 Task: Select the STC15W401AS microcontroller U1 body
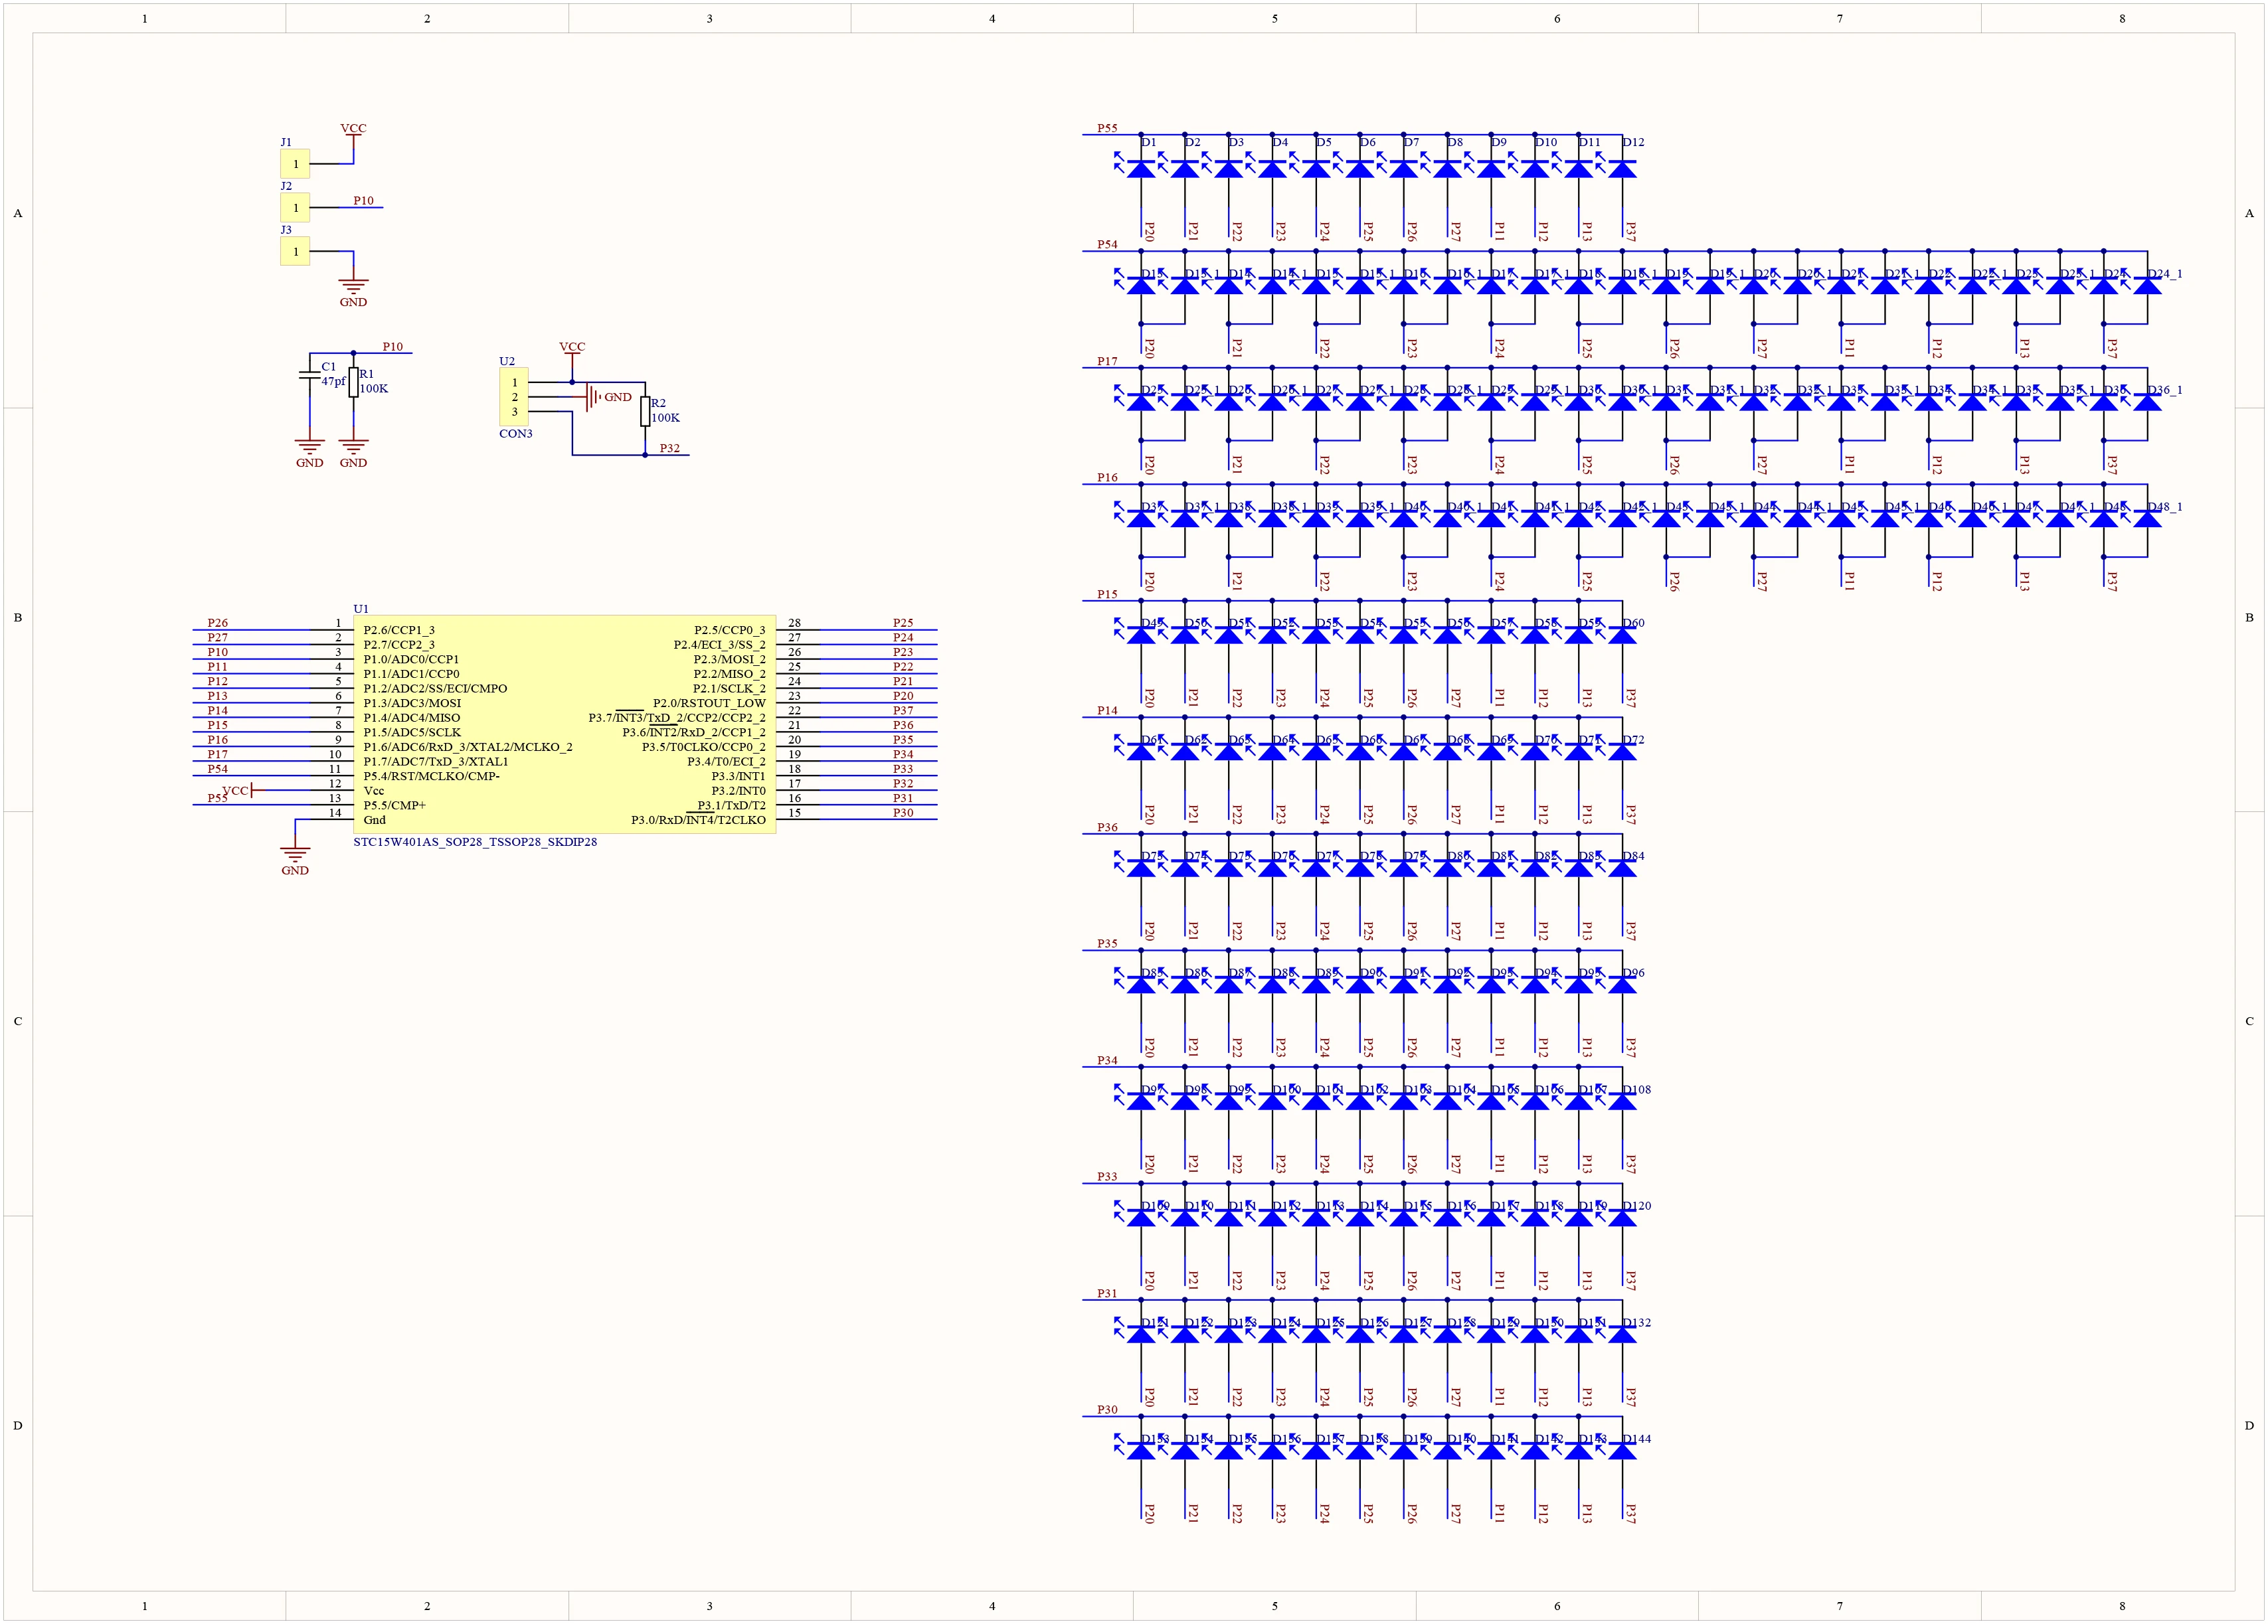[564, 724]
